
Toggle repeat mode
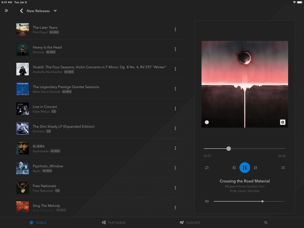207,168
